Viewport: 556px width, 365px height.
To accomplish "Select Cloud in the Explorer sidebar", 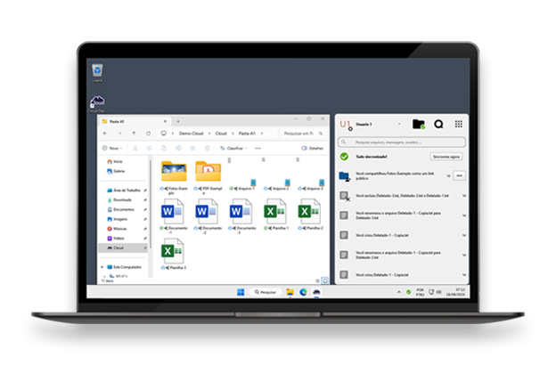I will tap(119, 248).
